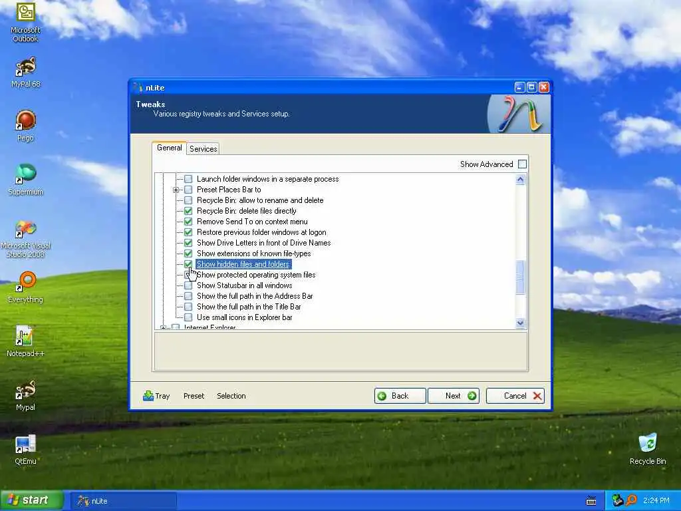681x511 pixels.
Task: Click the magnifier search tray icon
Action: [x=631, y=500]
